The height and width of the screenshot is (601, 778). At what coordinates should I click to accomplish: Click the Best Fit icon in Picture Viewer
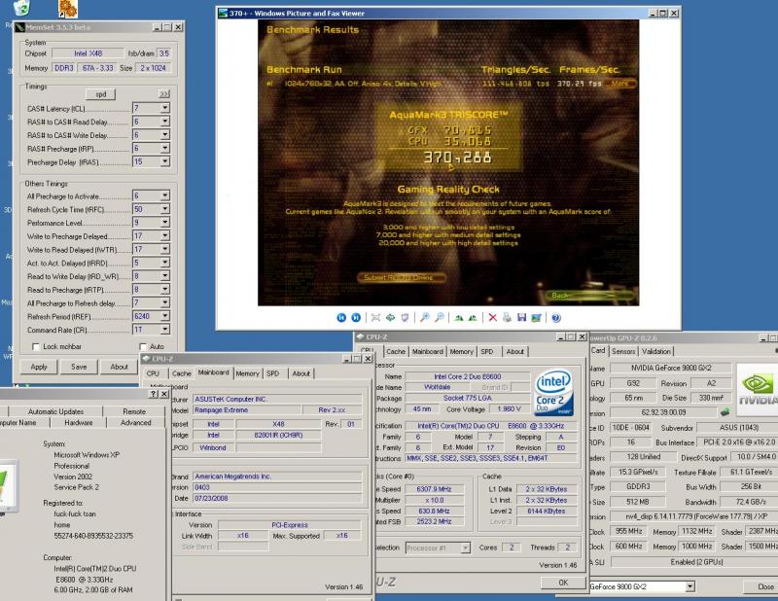click(x=375, y=318)
